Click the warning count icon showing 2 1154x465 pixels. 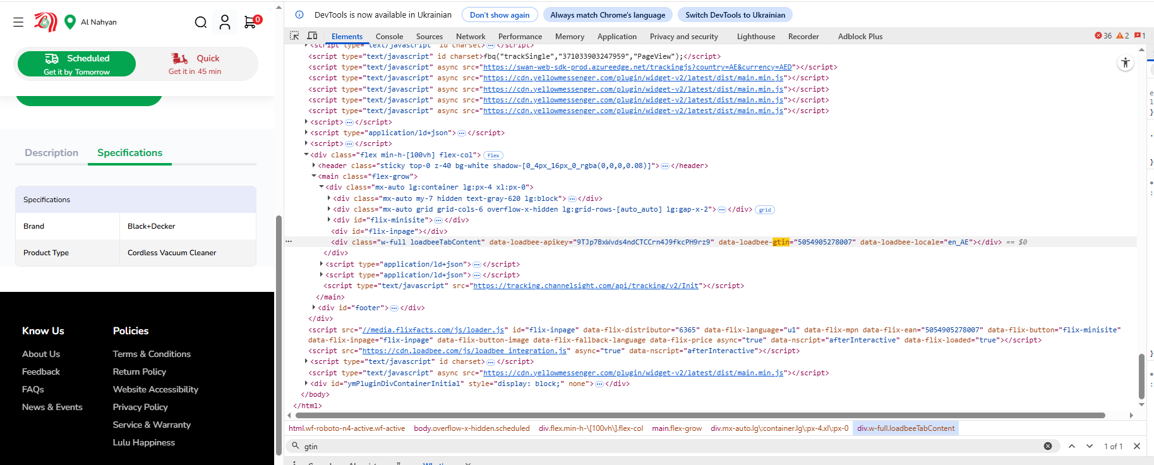click(1122, 36)
